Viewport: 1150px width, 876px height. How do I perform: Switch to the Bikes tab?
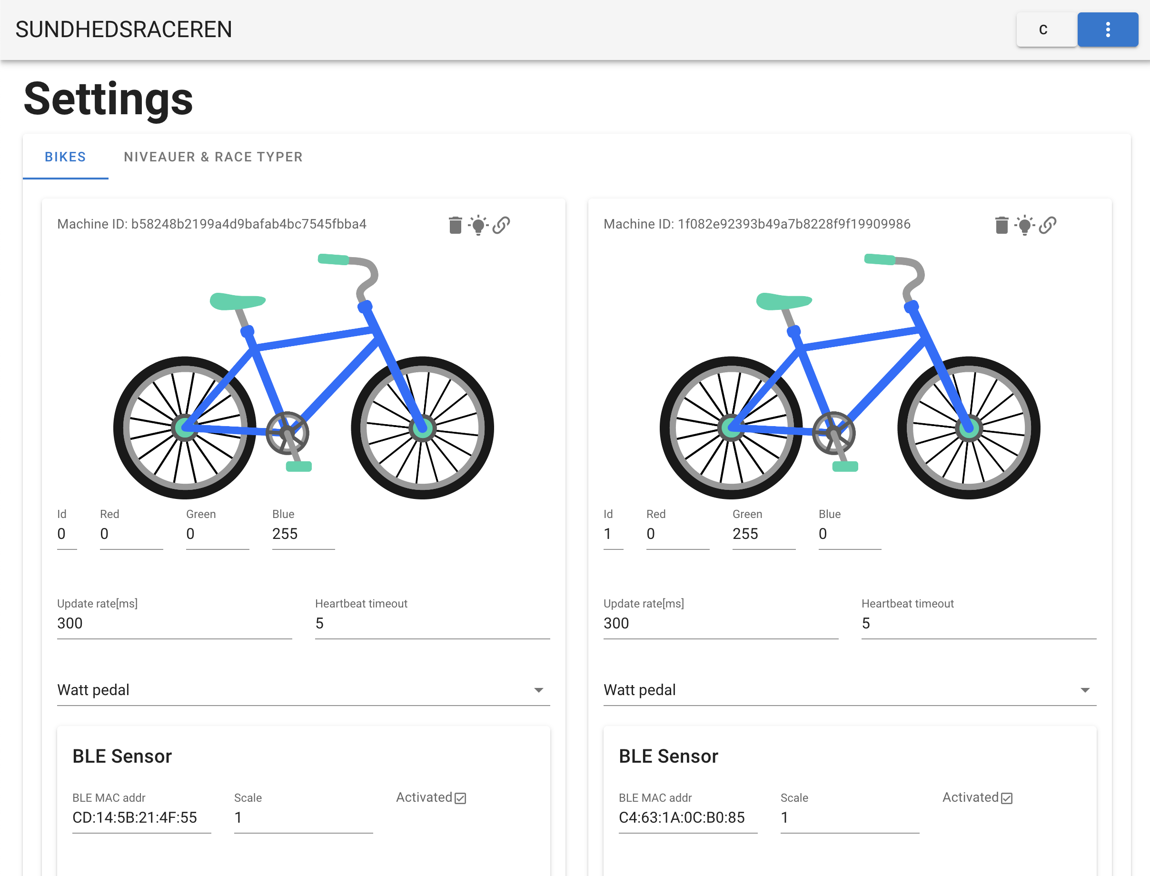click(x=65, y=157)
